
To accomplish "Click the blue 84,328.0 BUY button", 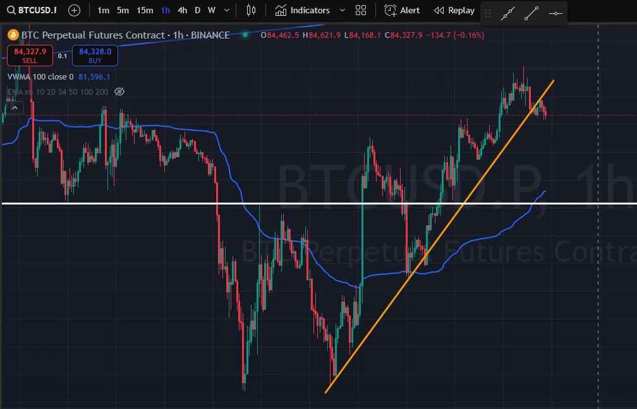I will [95, 56].
